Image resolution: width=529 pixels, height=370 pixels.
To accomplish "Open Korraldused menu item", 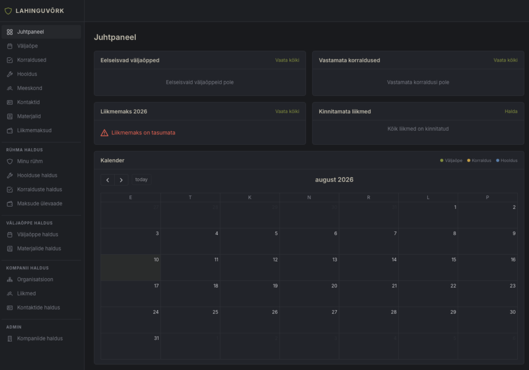I will pos(41,60).
